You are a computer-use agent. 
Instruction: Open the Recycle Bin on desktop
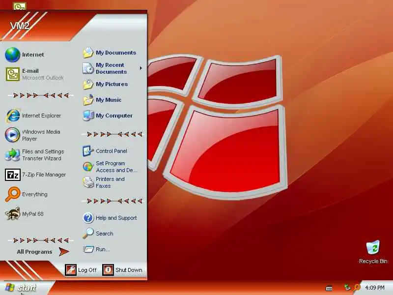pyautogui.click(x=373, y=247)
